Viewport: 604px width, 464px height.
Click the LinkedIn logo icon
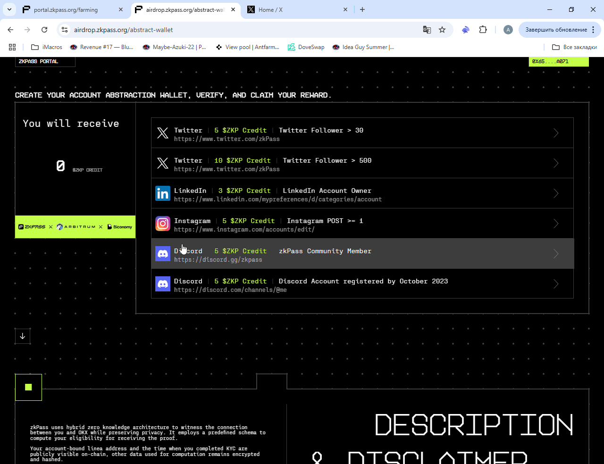(163, 193)
